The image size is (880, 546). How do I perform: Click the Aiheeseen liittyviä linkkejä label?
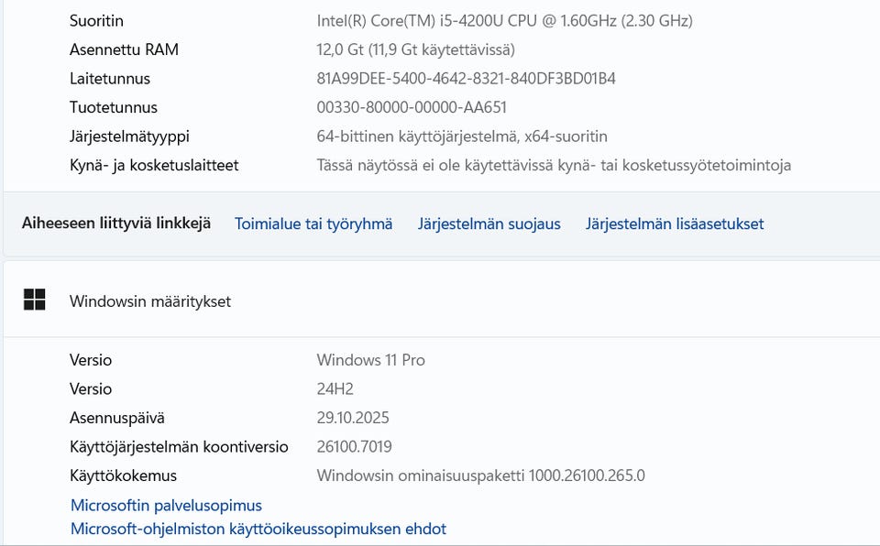click(116, 224)
